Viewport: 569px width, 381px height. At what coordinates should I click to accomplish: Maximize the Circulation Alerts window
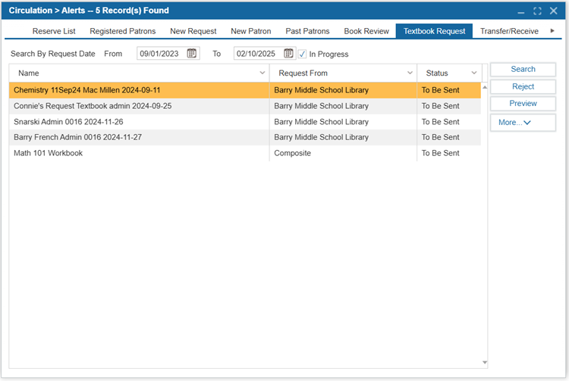tap(537, 11)
